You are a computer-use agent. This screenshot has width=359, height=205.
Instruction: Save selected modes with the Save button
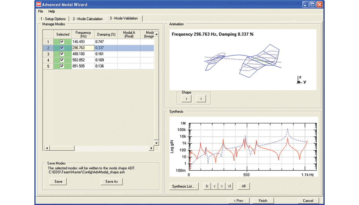(x=58, y=181)
